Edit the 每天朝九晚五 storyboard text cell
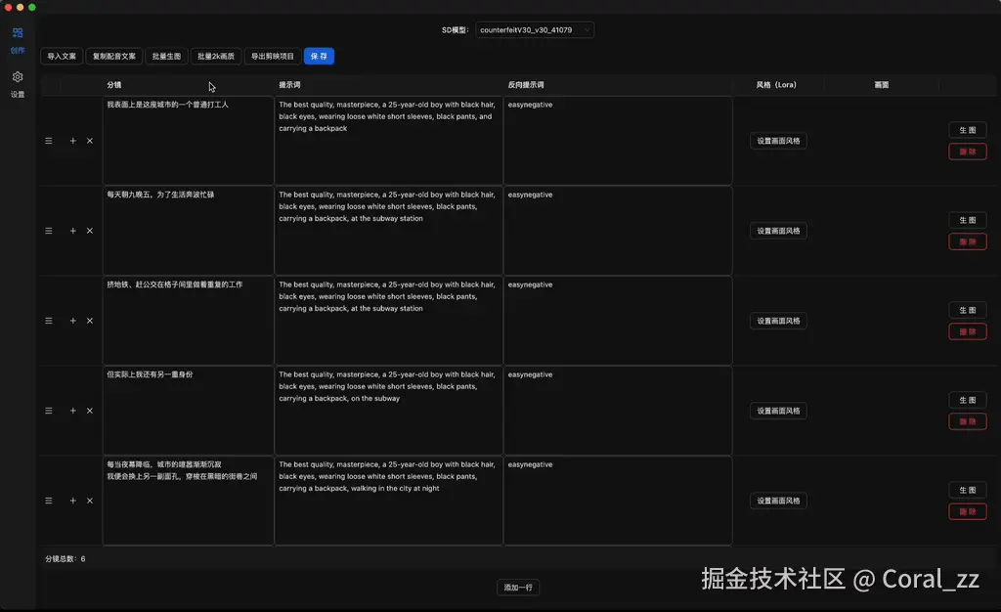 tap(189, 231)
